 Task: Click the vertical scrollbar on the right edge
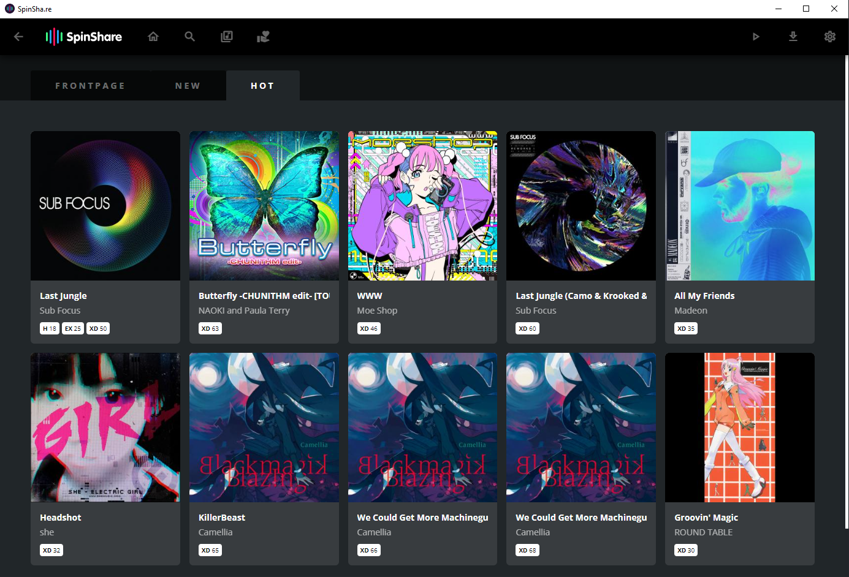coord(847,291)
